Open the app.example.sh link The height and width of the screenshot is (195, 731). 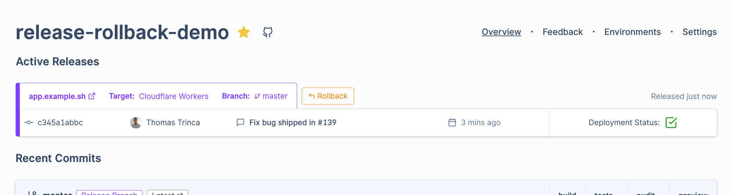coord(57,96)
